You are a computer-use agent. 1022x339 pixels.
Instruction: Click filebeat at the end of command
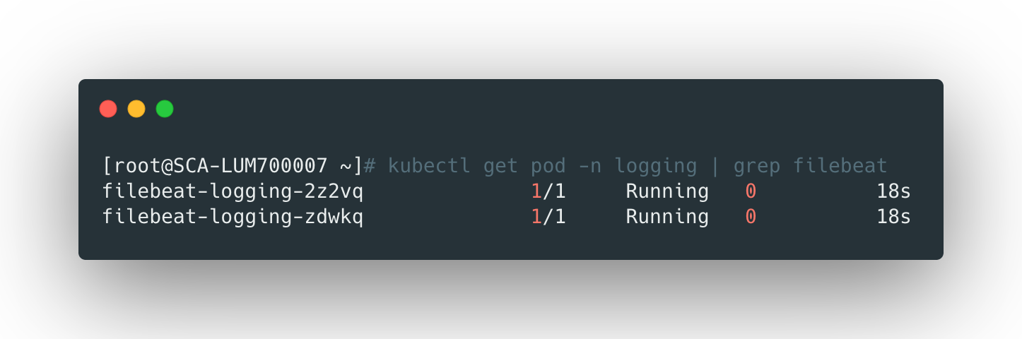pyautogui.click(x=840, y=166)
